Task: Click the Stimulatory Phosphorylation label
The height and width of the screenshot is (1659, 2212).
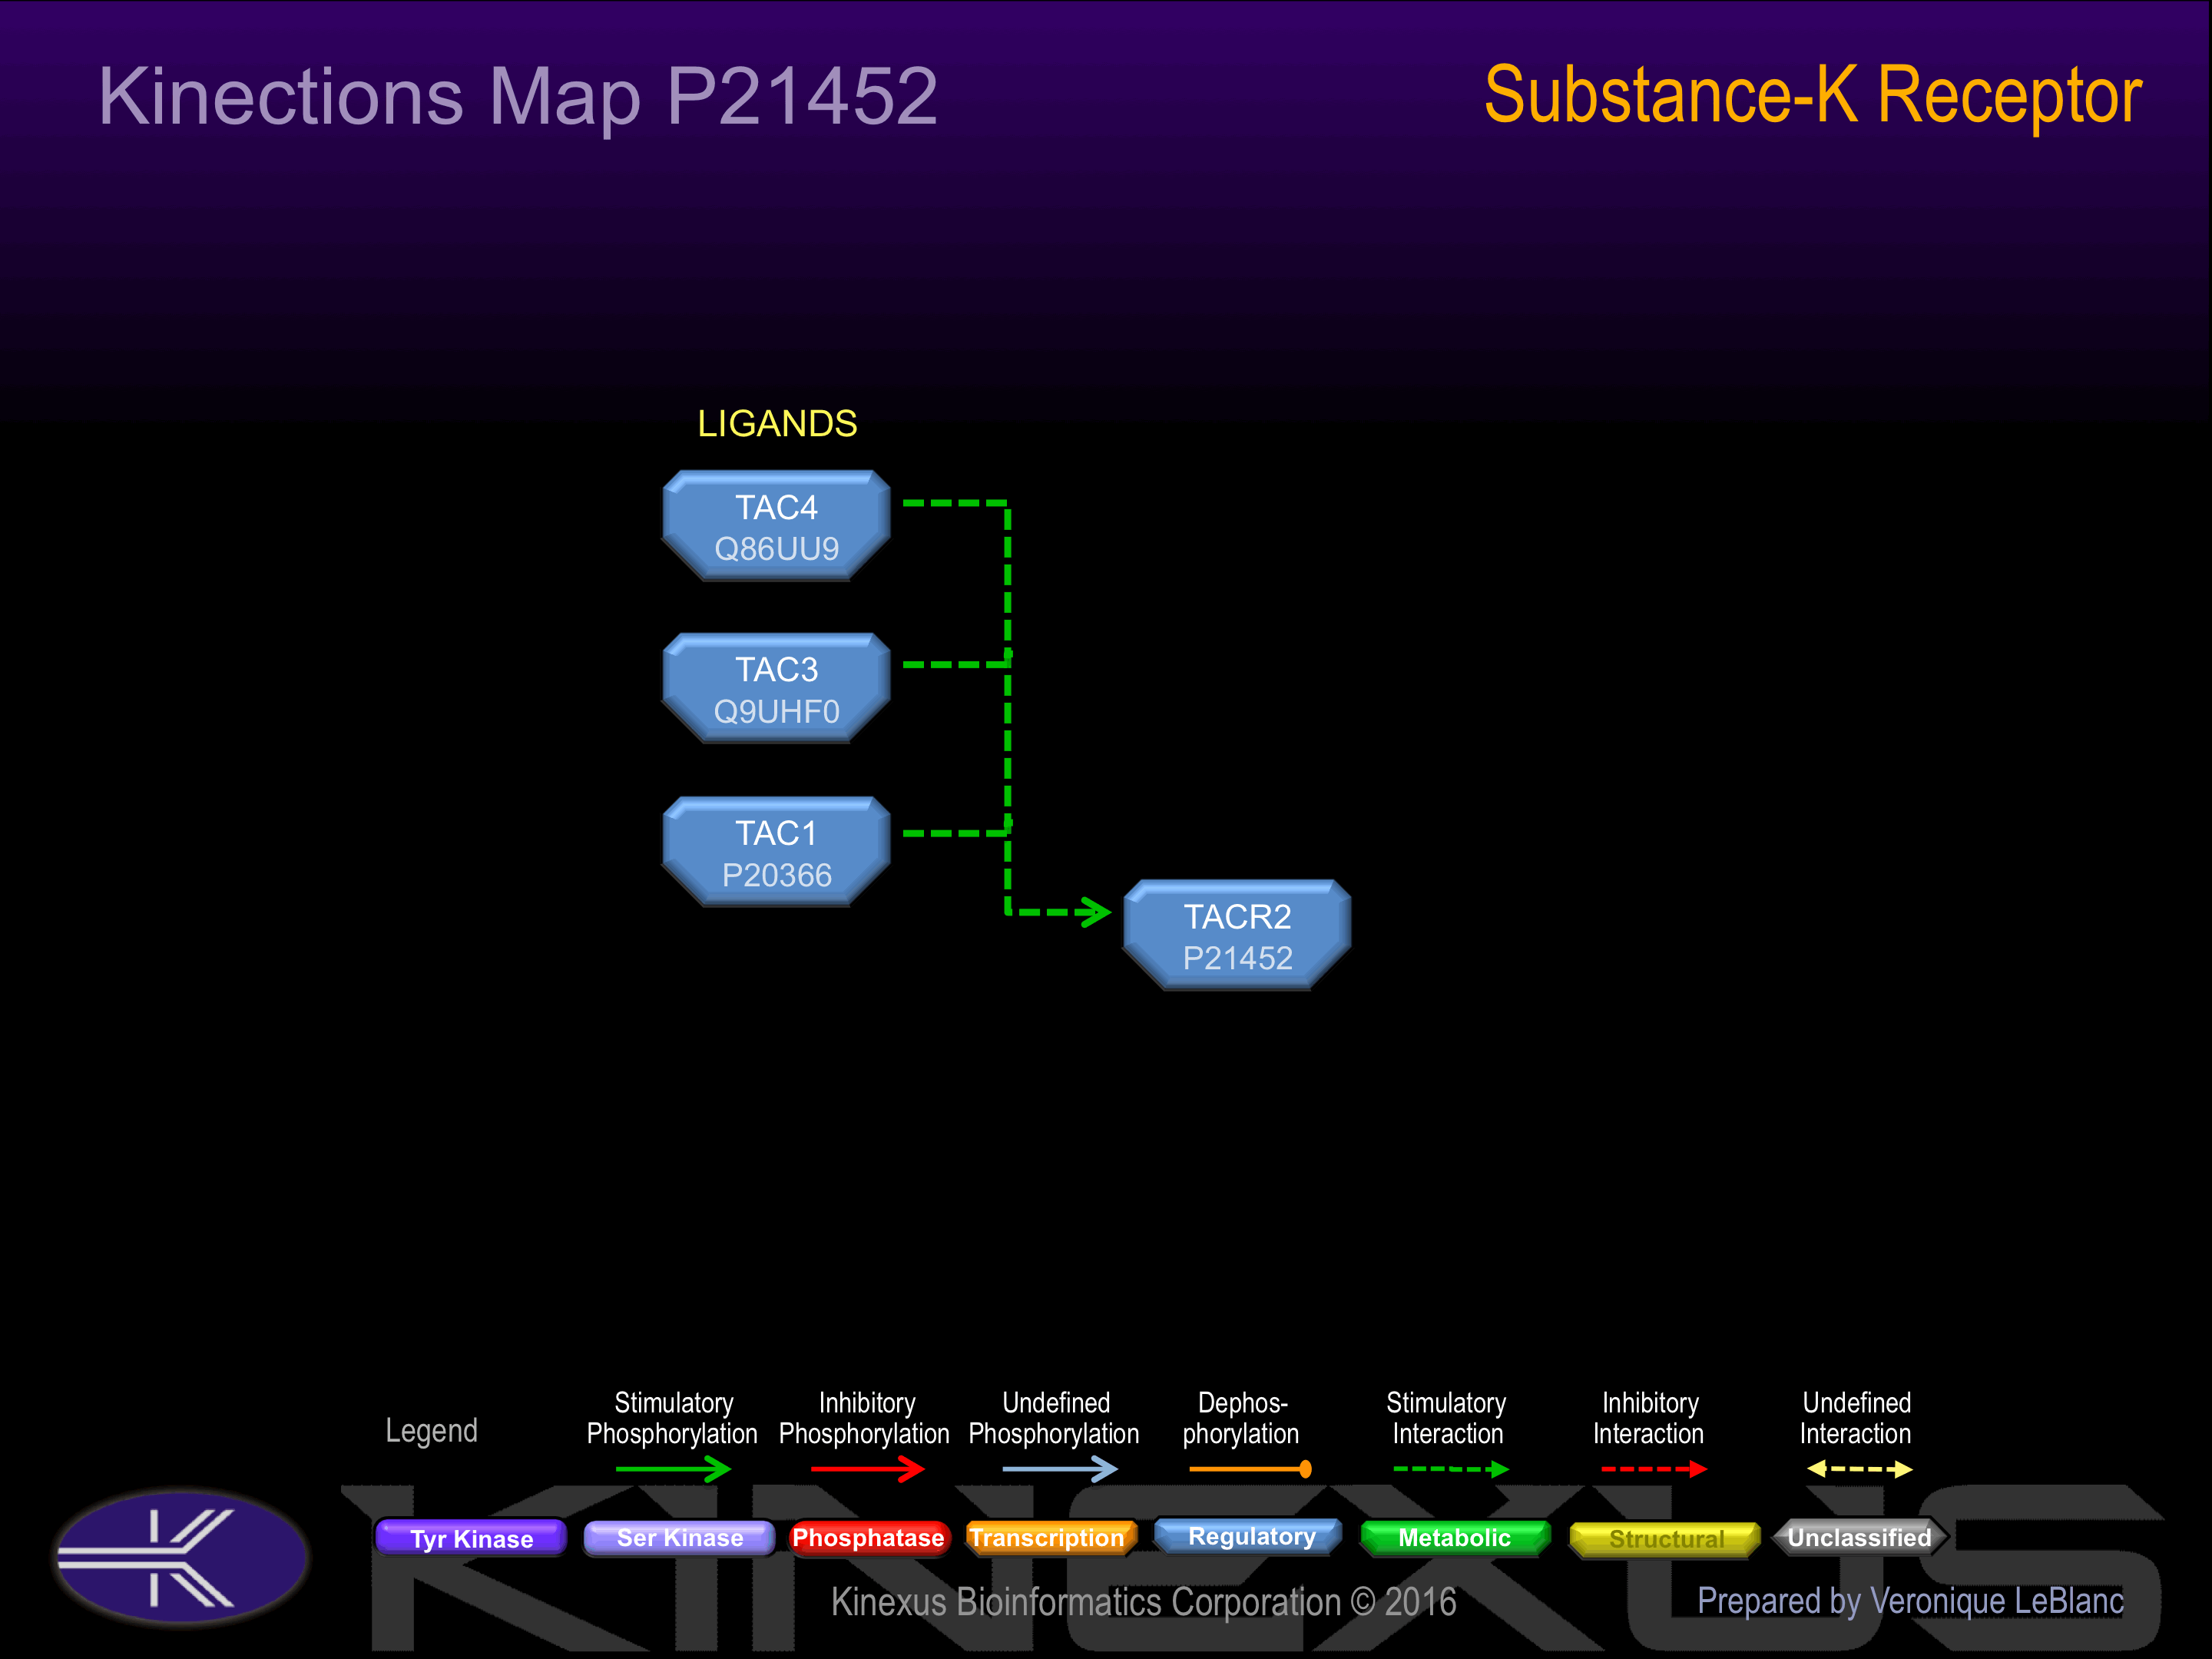Action: click(672, 1418)
